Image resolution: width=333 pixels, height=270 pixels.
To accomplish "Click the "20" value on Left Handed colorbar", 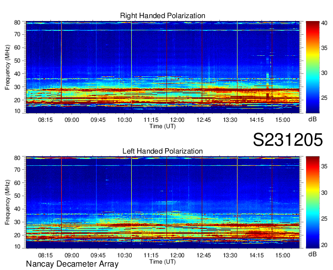I will coord(324,245).
